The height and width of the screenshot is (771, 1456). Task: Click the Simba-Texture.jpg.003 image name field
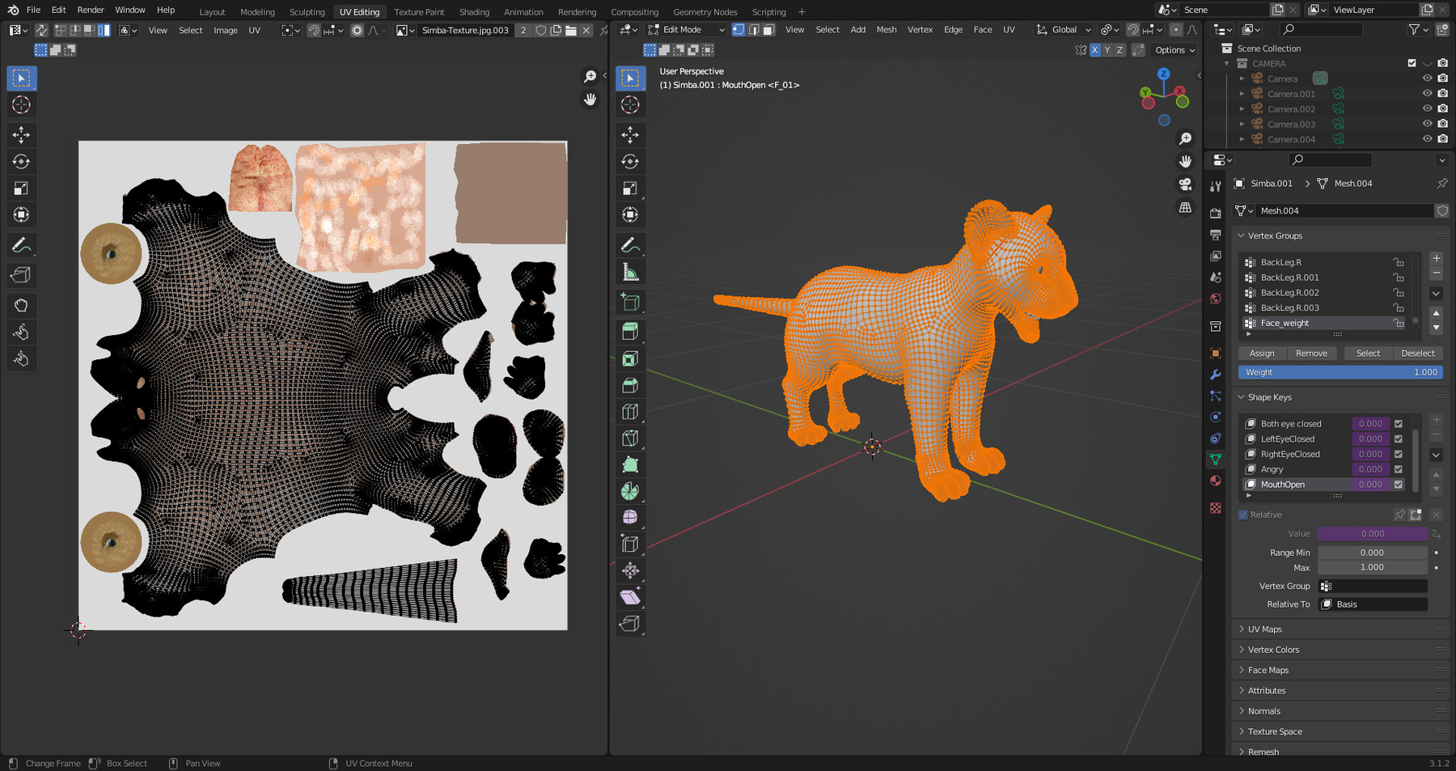click(465, 30)
